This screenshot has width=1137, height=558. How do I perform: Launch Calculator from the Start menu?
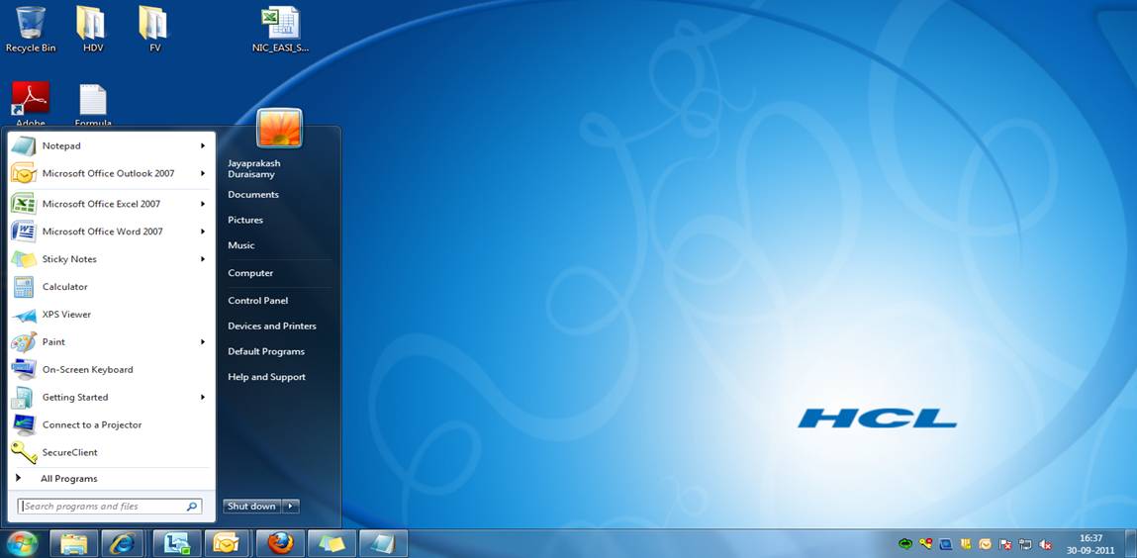111,287
